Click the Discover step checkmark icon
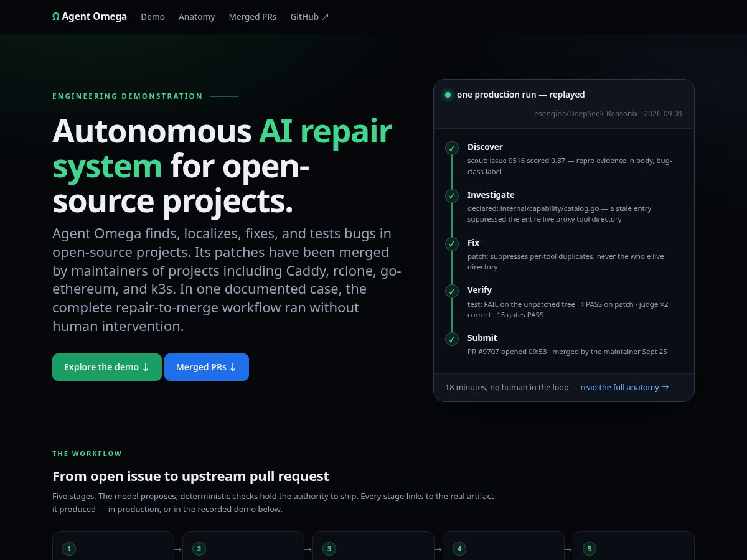The image size is (747, 560). 452,148
